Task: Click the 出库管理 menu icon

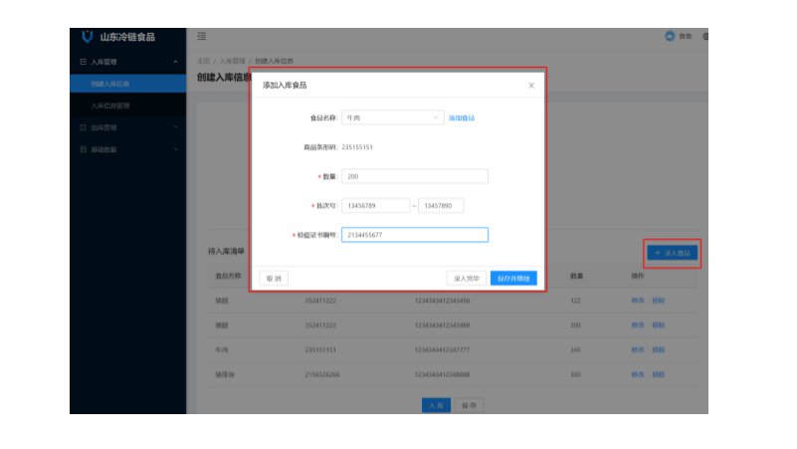Action: 84,127
